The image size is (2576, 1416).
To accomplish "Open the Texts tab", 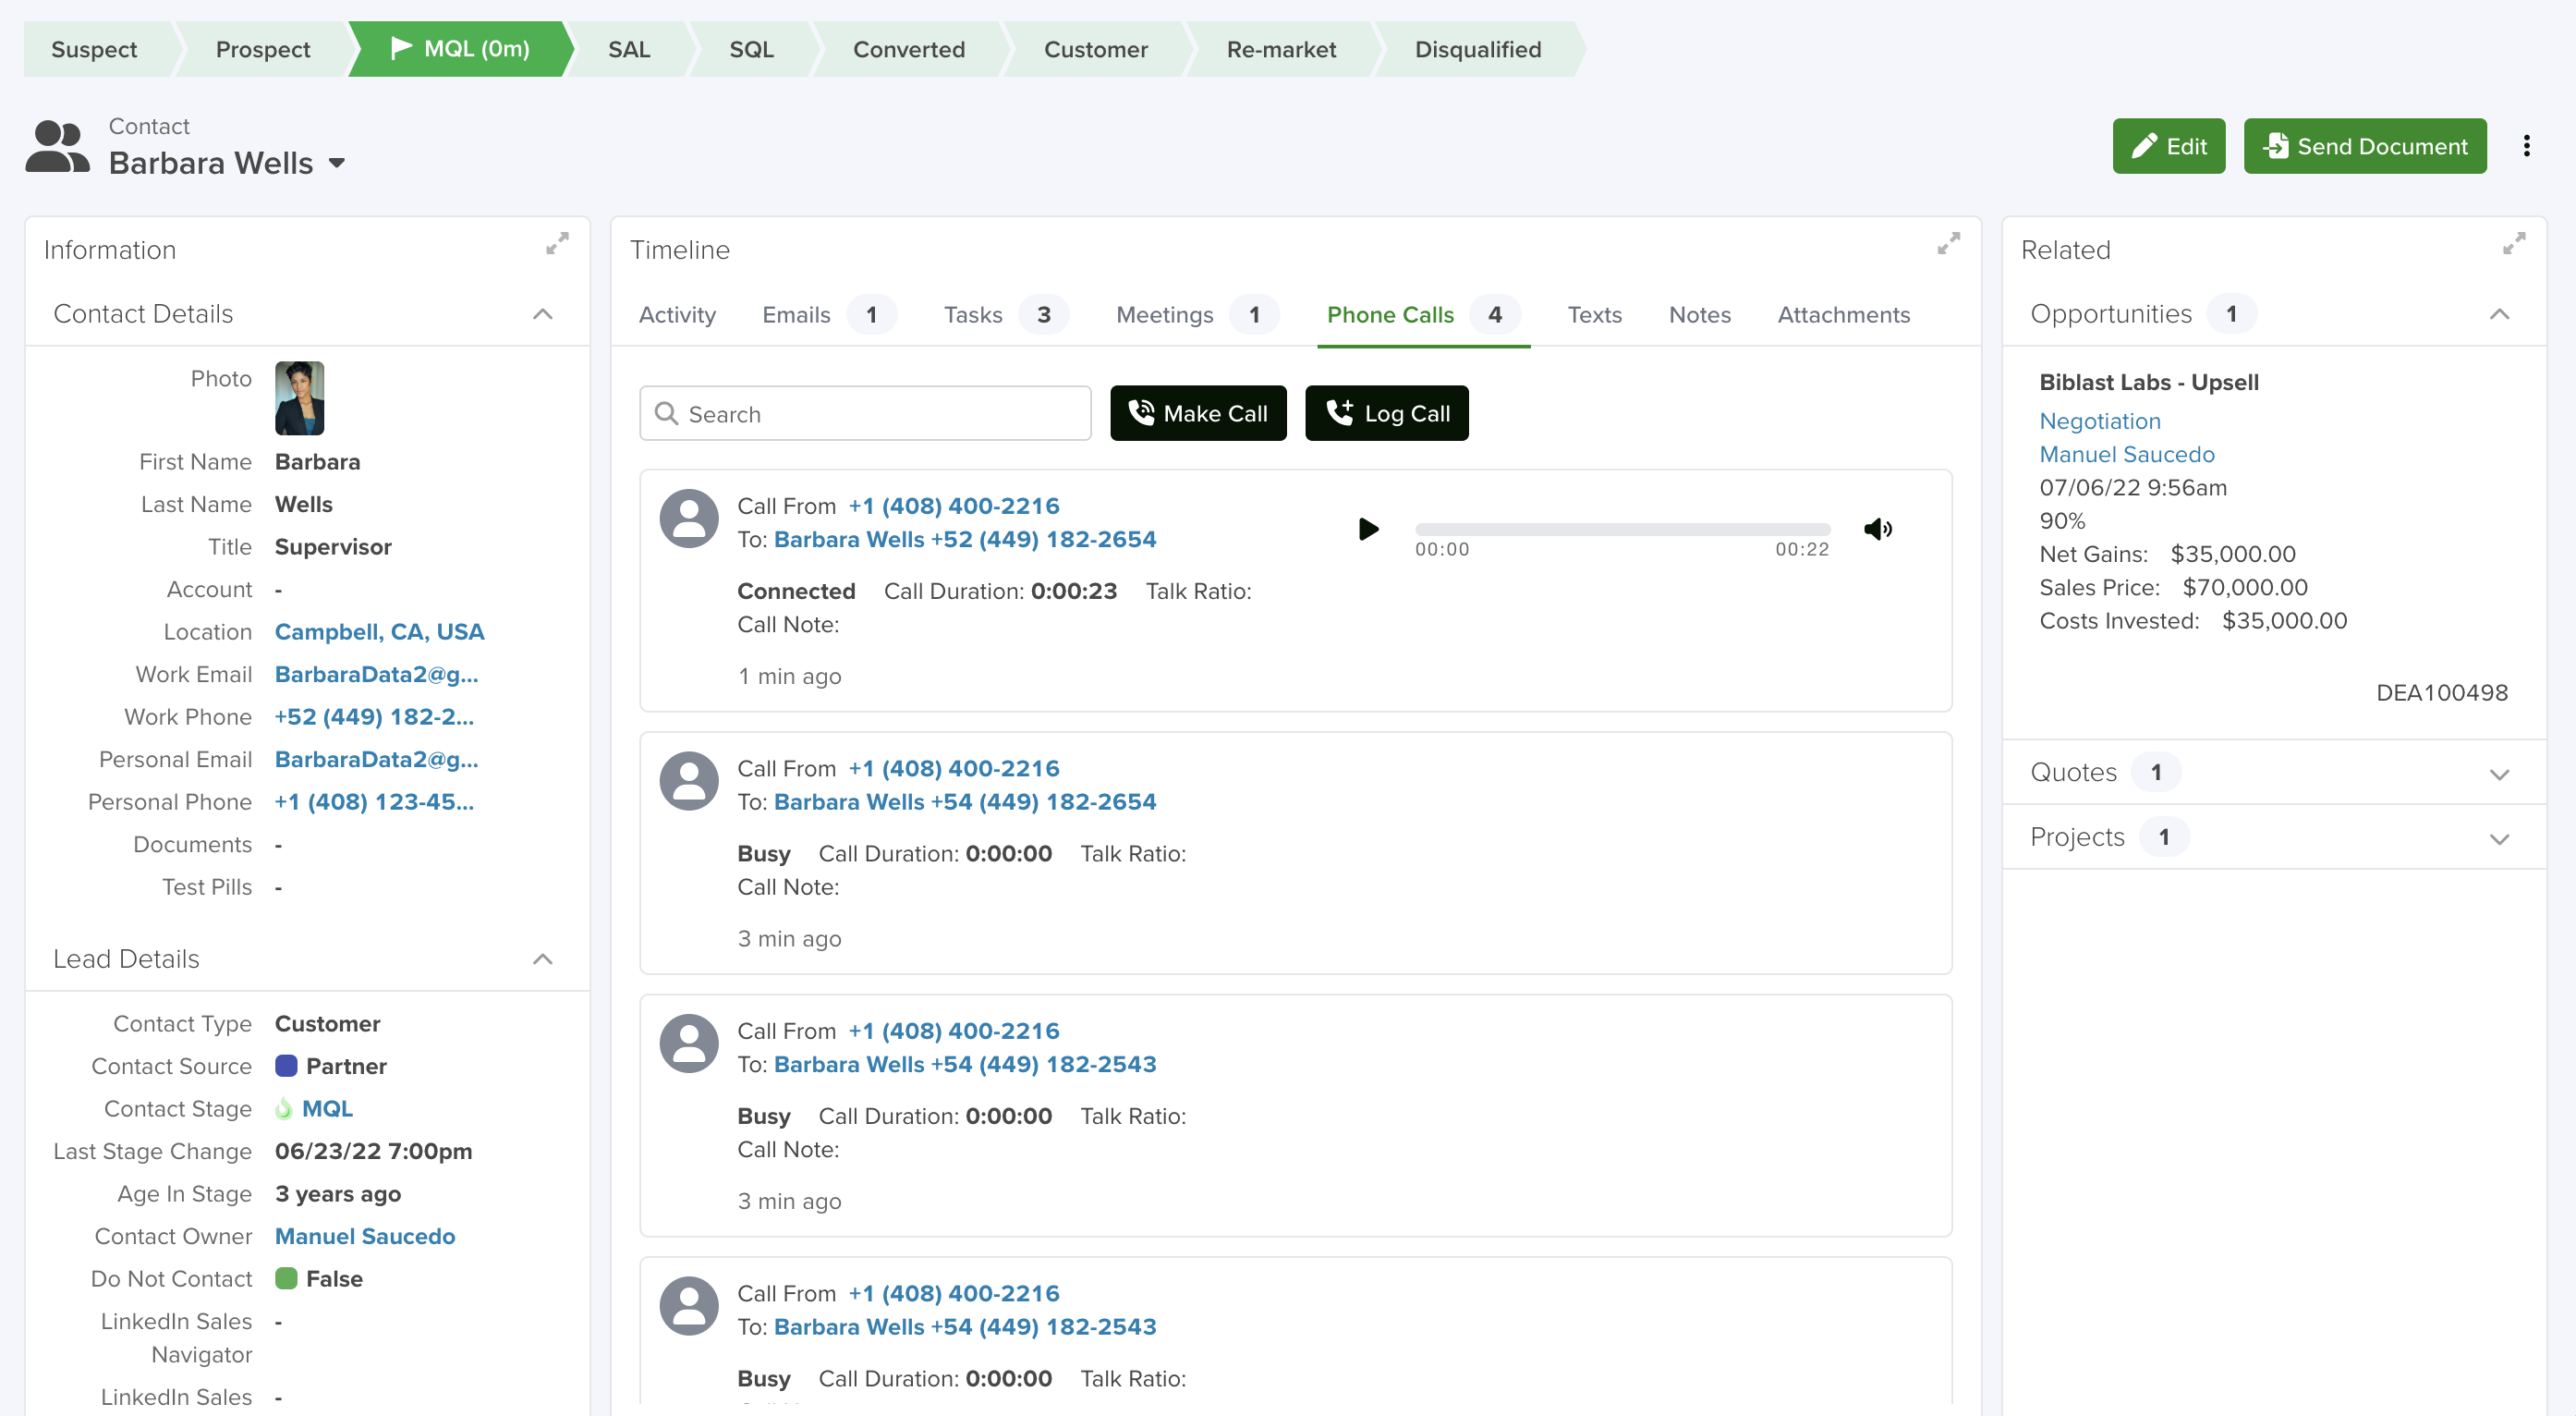I will (1594, 315).
